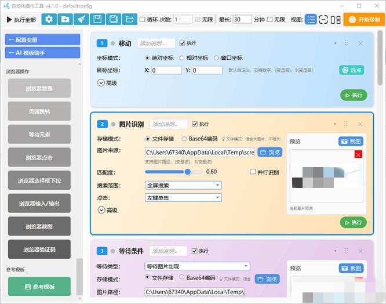Switch to split panel view icon
386x304 pixels.
point(336,20)
